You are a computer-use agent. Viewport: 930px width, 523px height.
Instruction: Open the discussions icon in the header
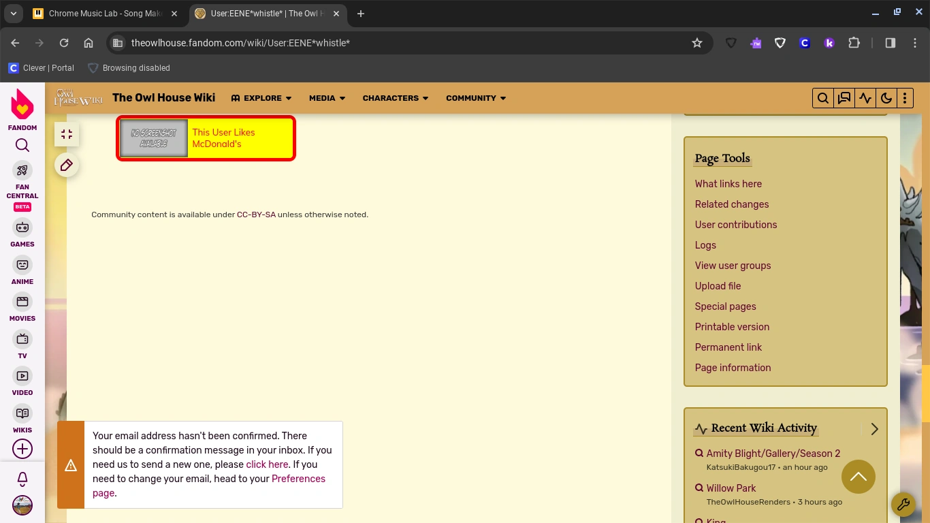click(x=844, y=97)
